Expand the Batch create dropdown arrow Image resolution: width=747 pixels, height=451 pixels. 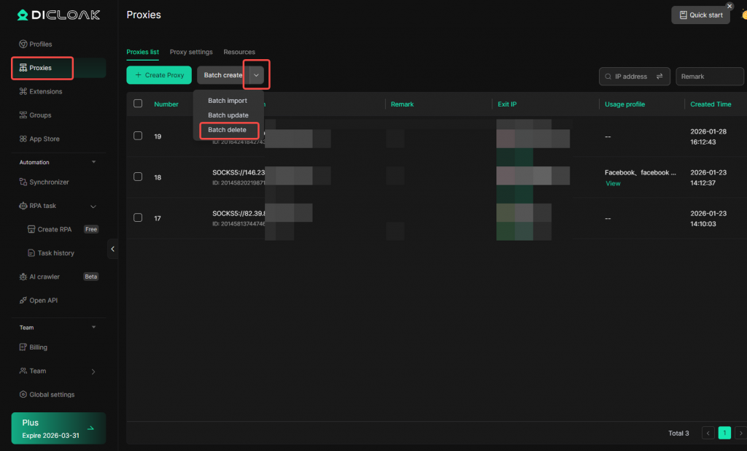[x=256, y=75]
